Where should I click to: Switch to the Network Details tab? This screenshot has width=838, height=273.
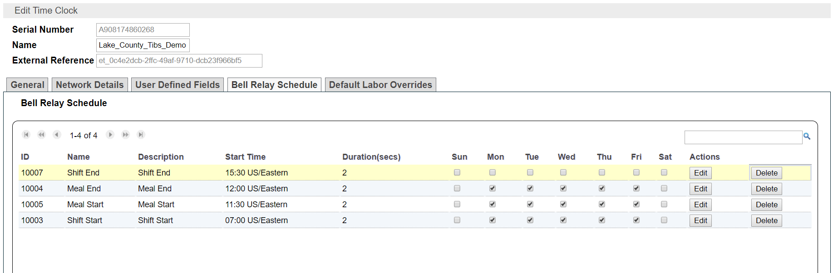point(89,85)
